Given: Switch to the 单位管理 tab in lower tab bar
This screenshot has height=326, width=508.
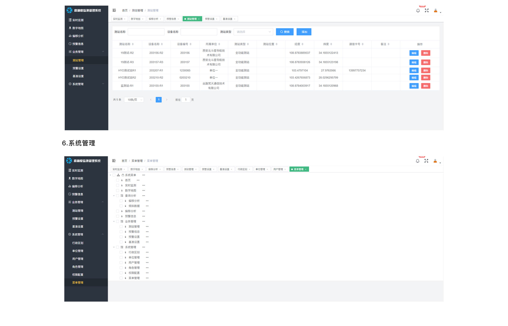Looking at the screenshot, I should pos(260,169).
